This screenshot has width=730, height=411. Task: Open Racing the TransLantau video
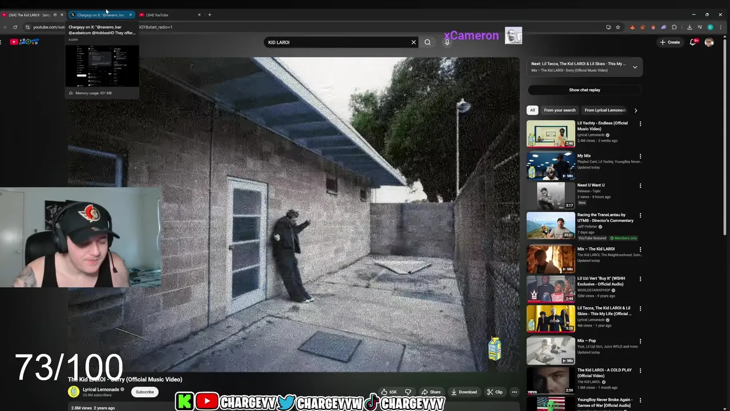click(550, 225)
